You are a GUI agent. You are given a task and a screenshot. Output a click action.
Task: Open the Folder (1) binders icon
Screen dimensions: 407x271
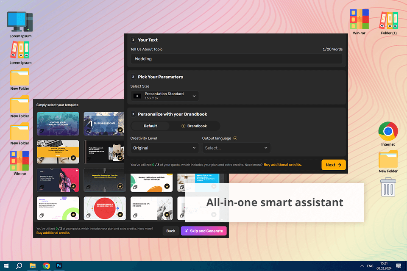(389, 20)
